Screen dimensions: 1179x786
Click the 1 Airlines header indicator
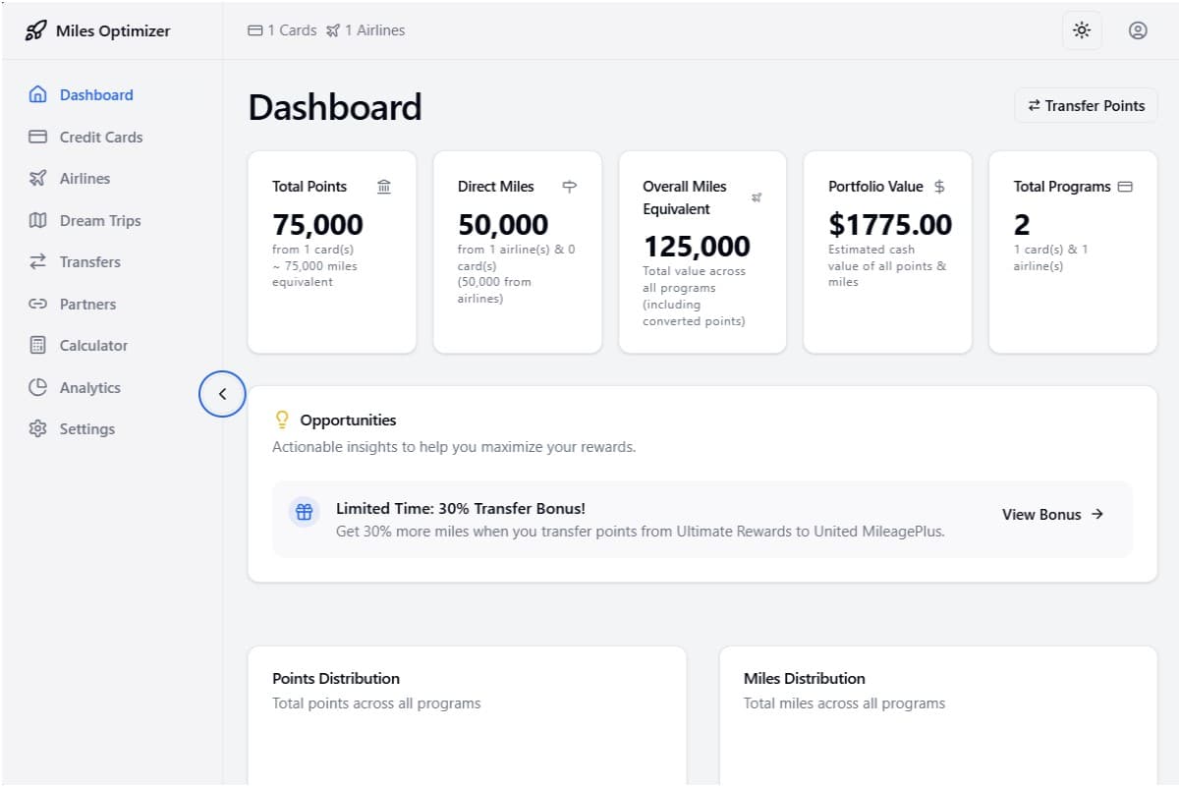point(365,30)
